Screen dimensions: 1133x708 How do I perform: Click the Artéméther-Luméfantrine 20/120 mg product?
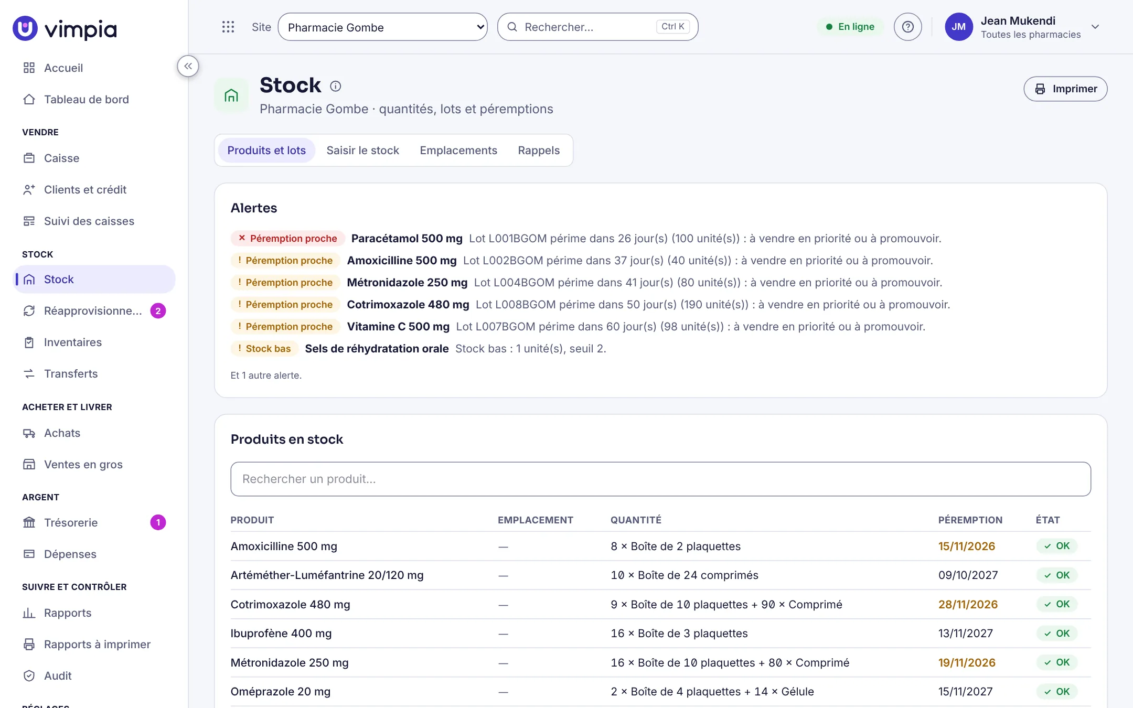tap(327, 575)
